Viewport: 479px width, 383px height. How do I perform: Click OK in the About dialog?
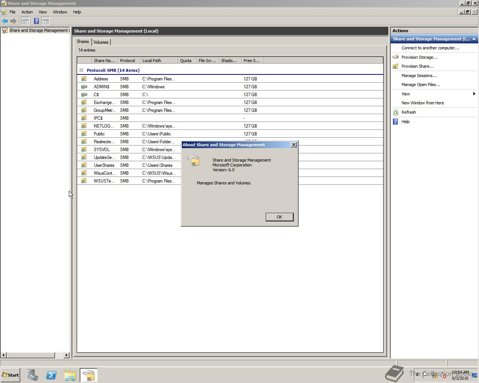click(279, 217)
